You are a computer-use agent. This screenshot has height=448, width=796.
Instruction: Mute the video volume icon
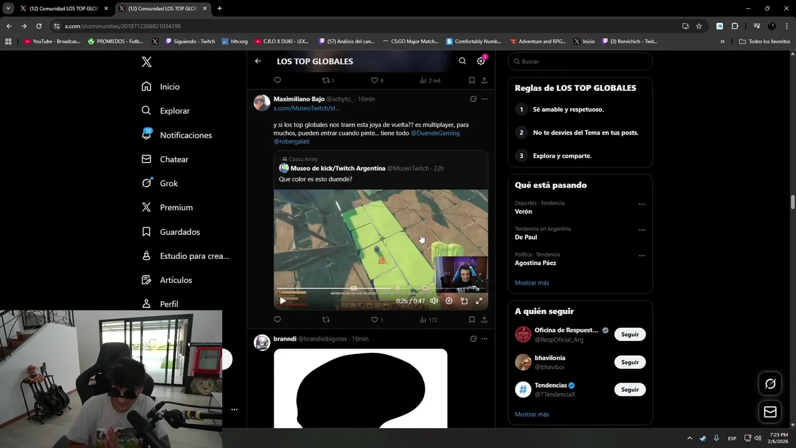point(434,301)
